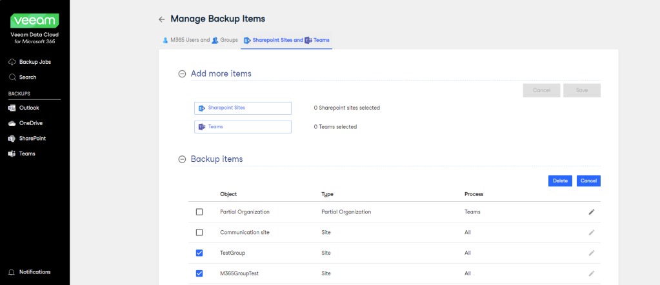Open Teams backups in the sidebar
This screenshot has width=660, height=285.
point(27,153)
